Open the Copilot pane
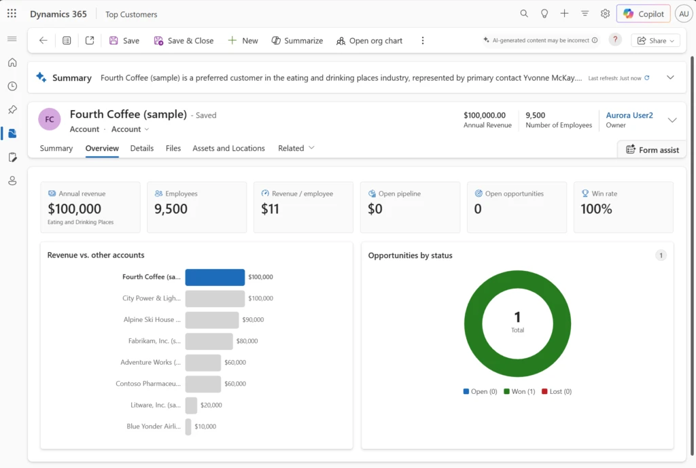696x468 pixels. (643, 14)
